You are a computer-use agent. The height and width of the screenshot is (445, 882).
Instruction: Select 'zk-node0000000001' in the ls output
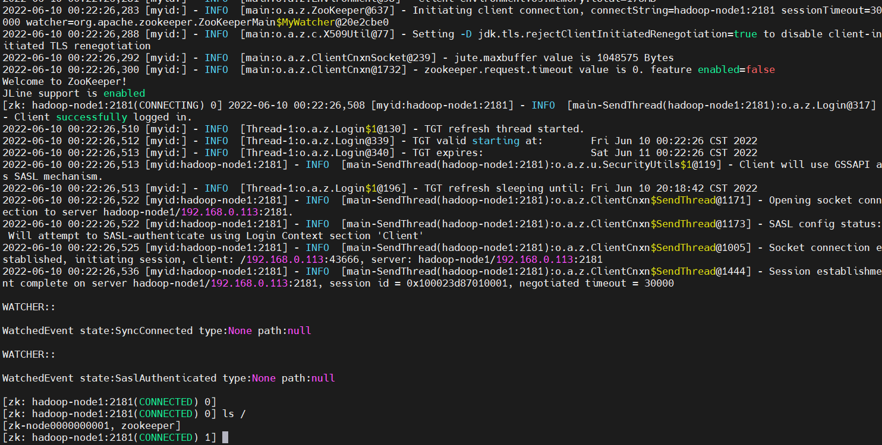tap(59, 425)
